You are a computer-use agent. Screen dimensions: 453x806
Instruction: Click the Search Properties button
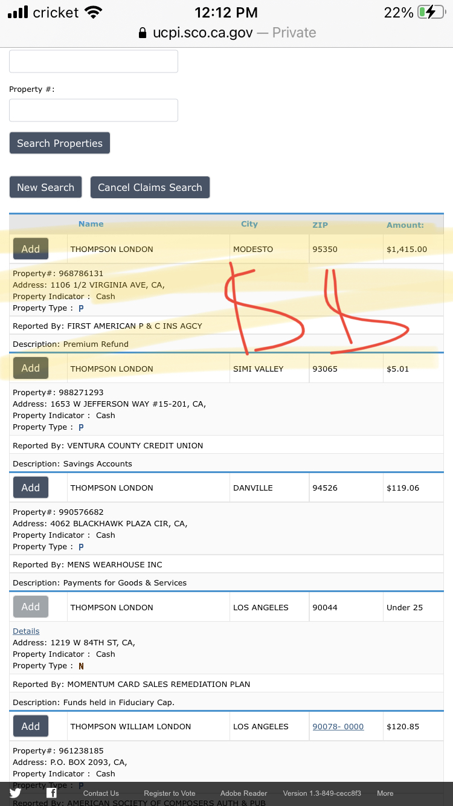pos(60,143)
